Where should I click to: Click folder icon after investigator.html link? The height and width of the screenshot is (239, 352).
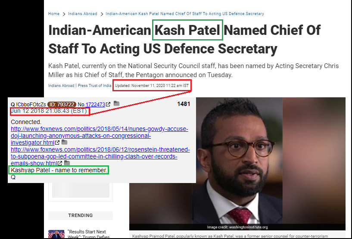pyautogui.click(x=65, y=142)
